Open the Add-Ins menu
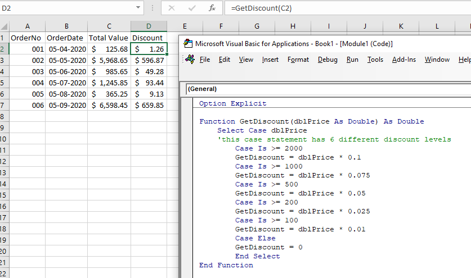The height and width of the screenshot is (278, 471). [403, 60]
